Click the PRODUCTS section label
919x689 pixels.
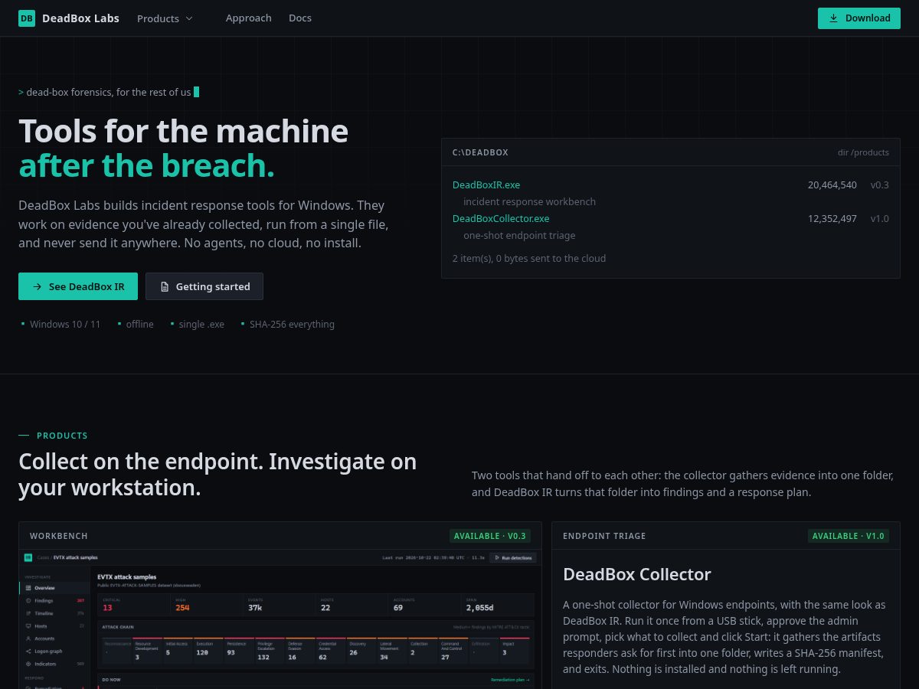tap(62, 436)
